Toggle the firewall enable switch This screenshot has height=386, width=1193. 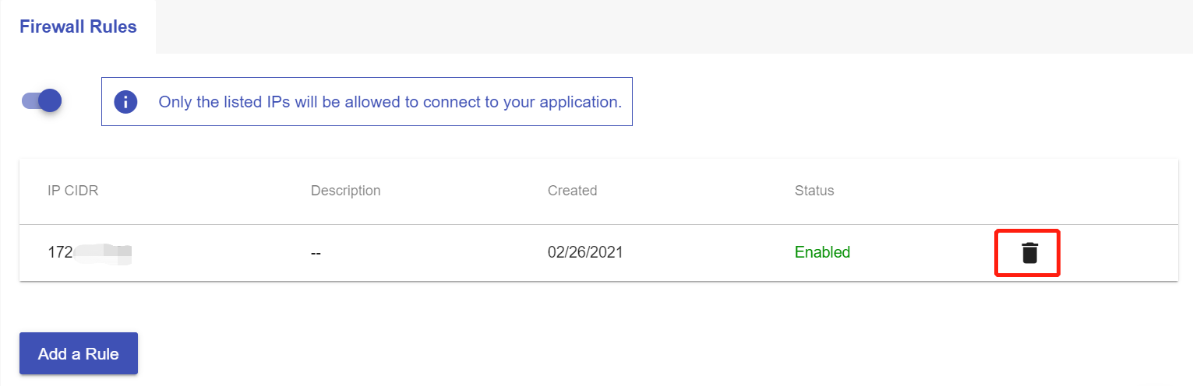(42, 100)
